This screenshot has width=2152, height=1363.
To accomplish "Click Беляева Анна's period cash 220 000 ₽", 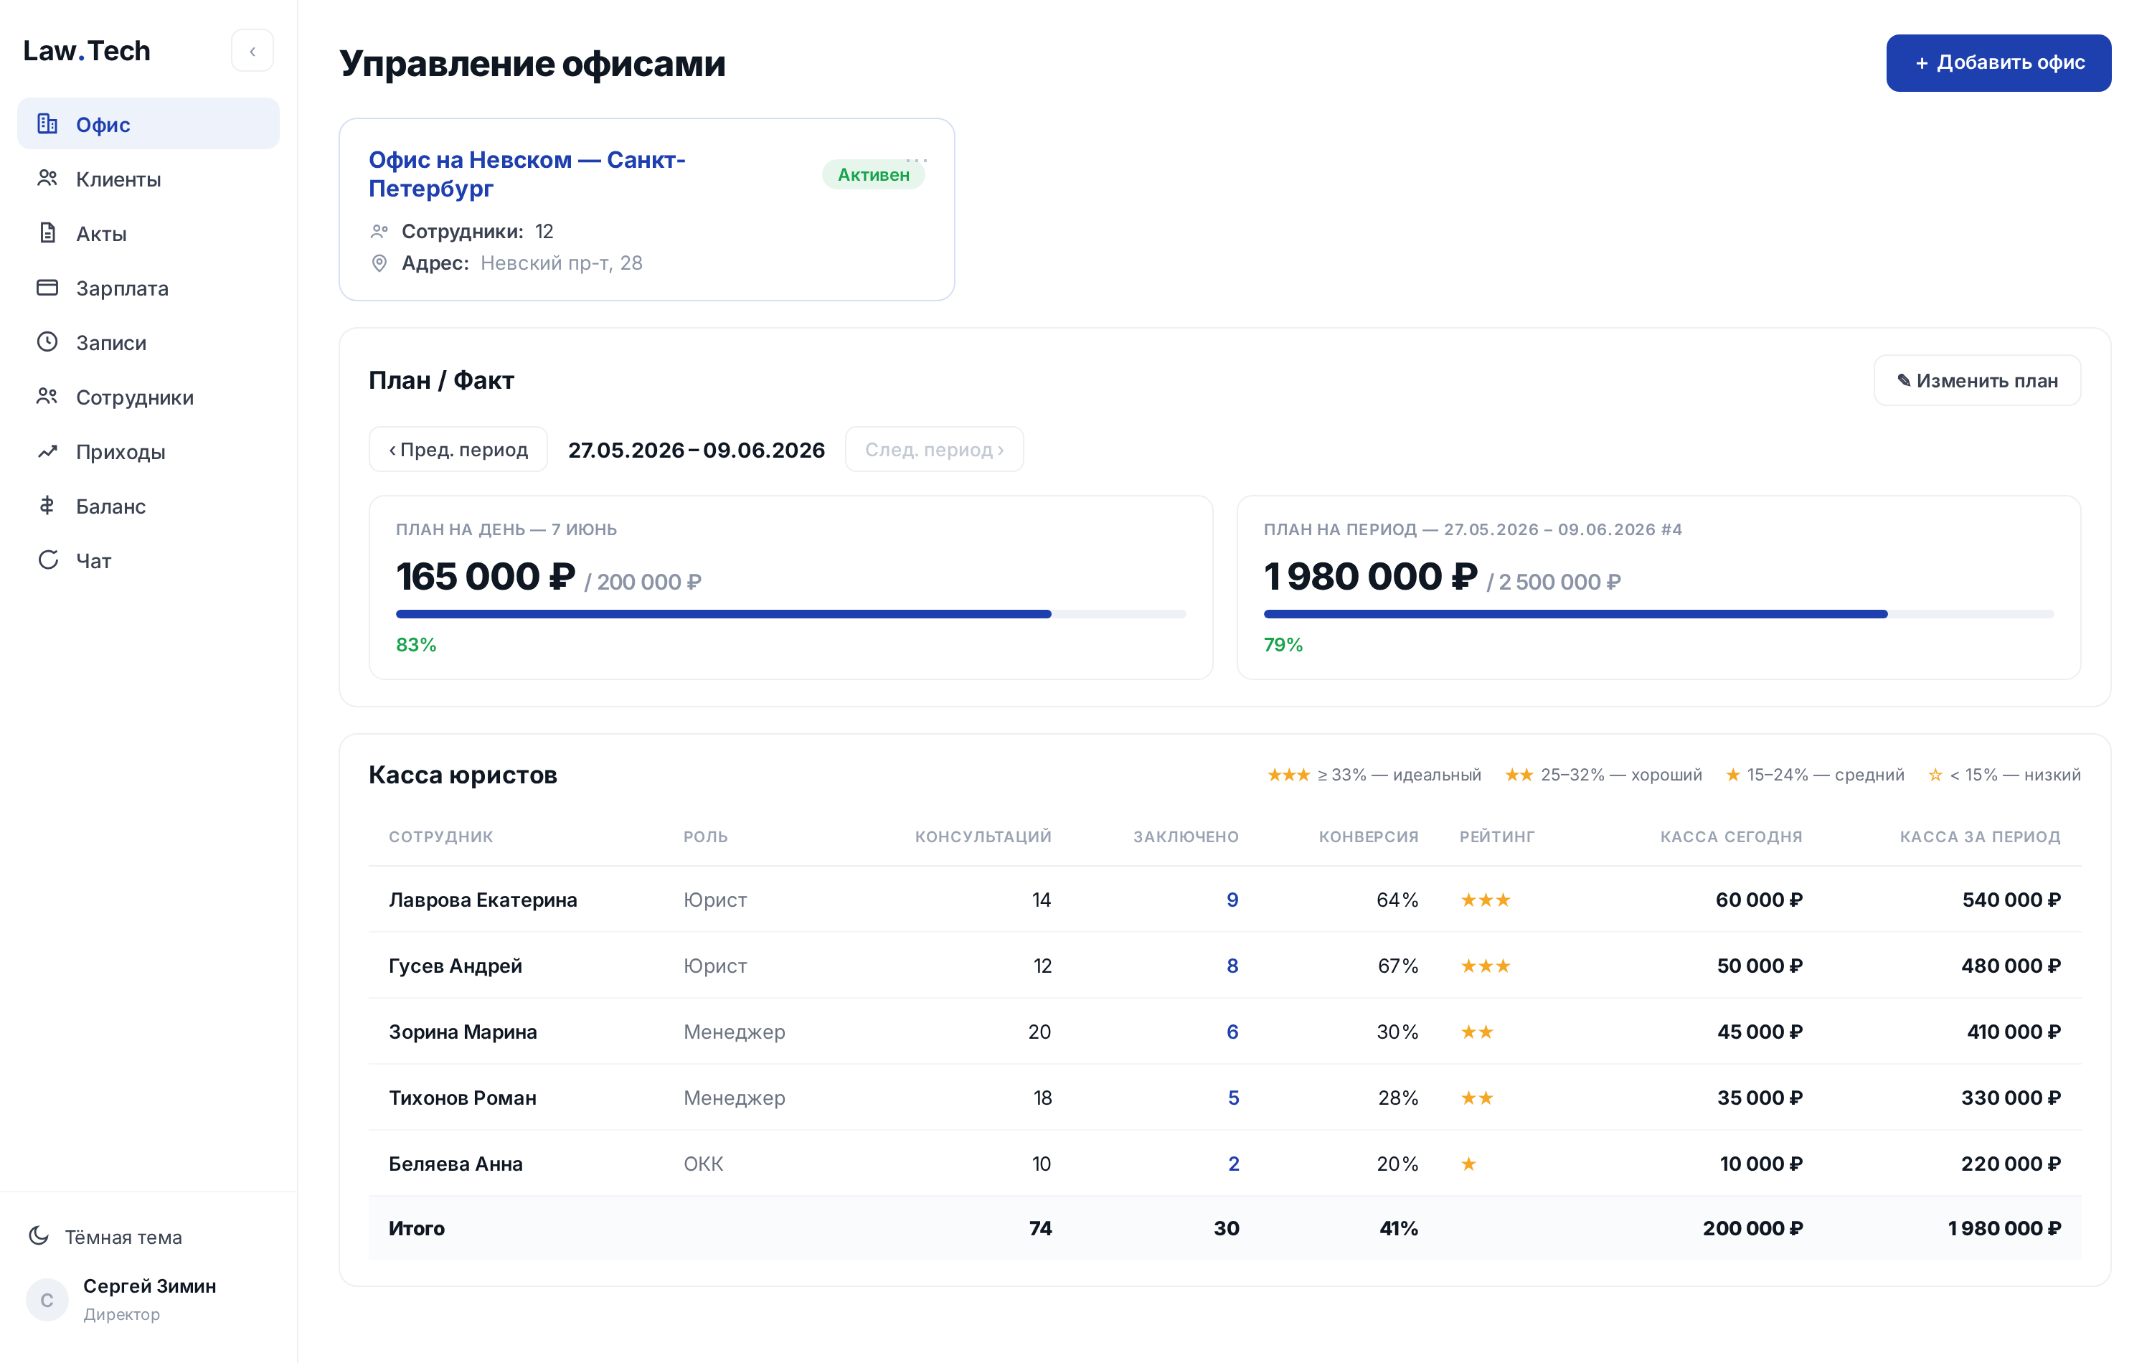I will point(2011,1164).
